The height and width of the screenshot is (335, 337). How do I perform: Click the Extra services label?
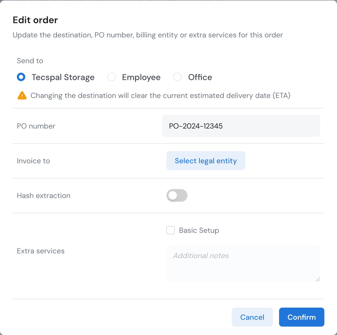coord(41,251)
